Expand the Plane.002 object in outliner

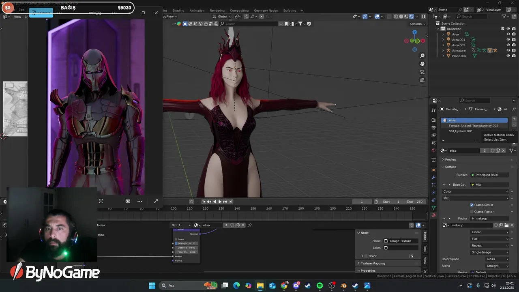(443, 56)
